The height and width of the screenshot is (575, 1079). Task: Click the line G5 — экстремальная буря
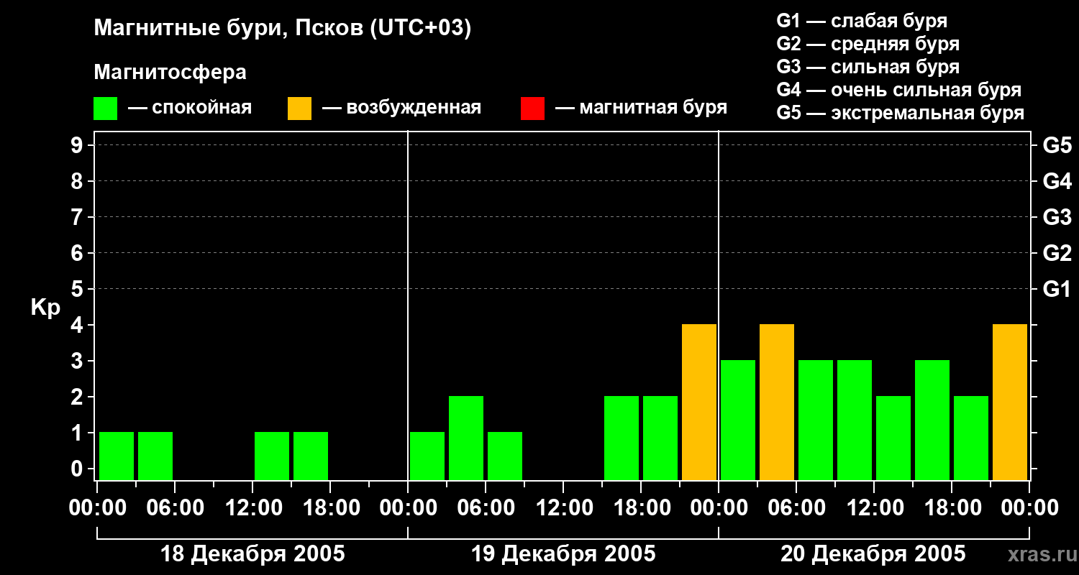pyautogui.click(x=900, y=113)
